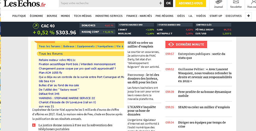
Task: Click the ERAMET stock row
Action: (x=136, y=30)
